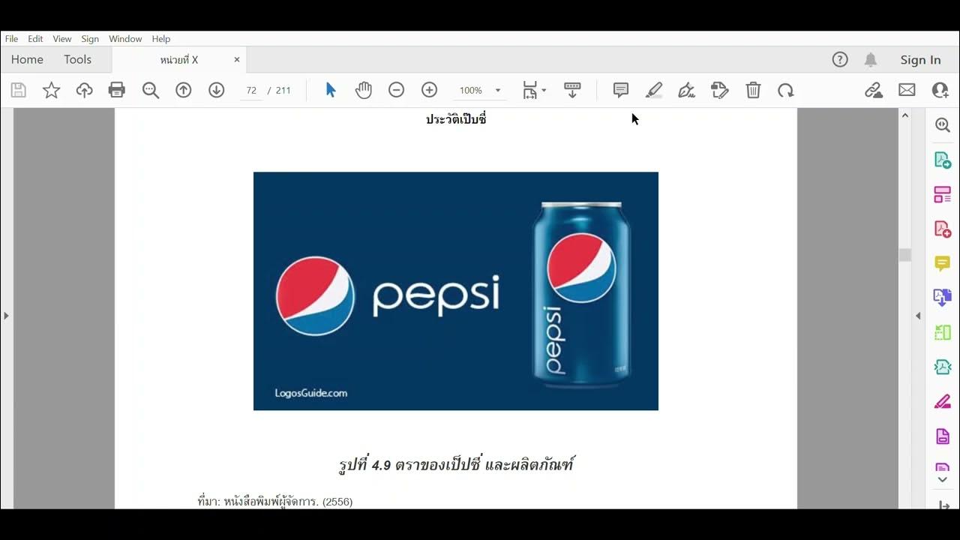Open the pink redact sidebar tool
960x540 pixels.
pos(943,401)
